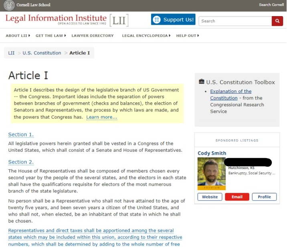This screenshot has width=287, height=250.
Task: Click the gift icon on Support Us
Action: 157,19
